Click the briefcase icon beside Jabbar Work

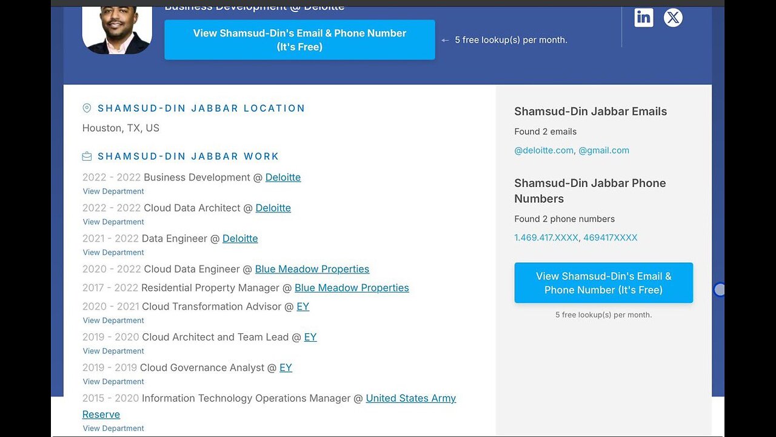(87, 157)
